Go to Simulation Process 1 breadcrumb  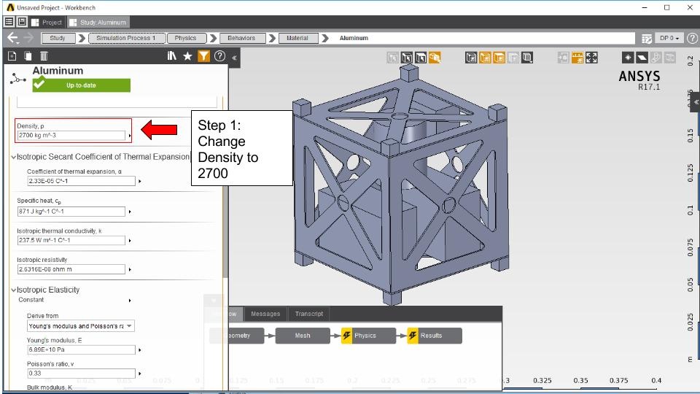[126, 38]
